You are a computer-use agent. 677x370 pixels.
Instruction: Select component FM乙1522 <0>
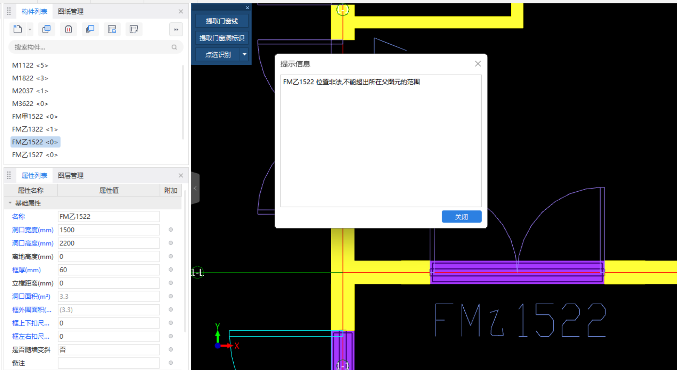click(x=36, y=142)
